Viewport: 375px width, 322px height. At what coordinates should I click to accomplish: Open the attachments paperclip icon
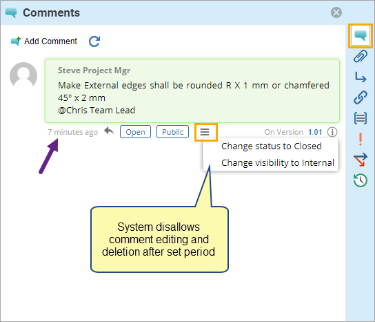[360, 57]
